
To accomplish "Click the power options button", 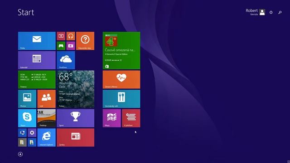I will [271, 12].
